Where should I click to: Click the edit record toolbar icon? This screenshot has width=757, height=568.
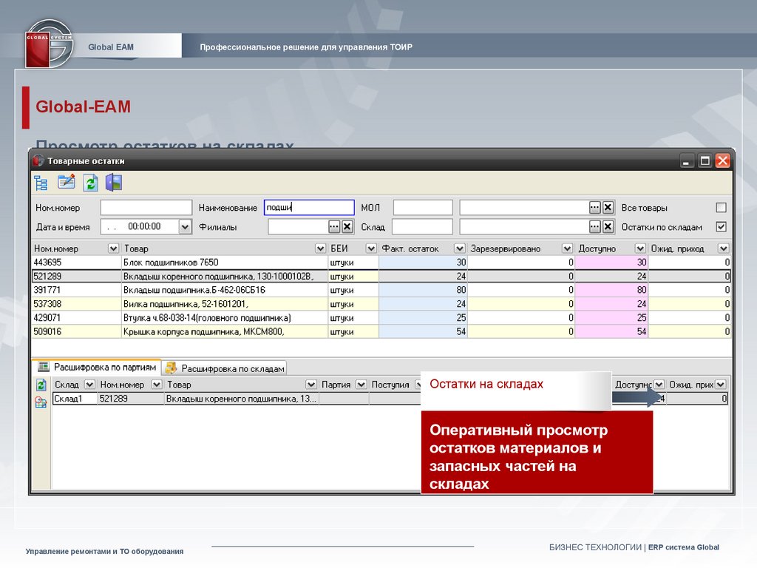(x=67, y=182)
